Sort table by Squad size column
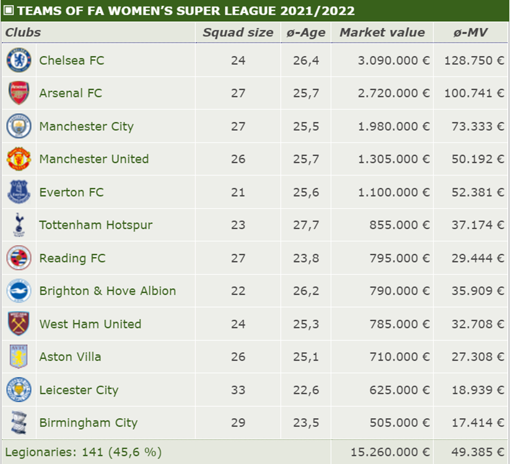This screenshot has height=464, width=510. point(238,32)
